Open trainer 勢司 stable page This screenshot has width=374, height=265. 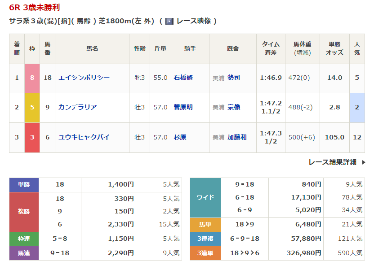click(x=234, y=78)
